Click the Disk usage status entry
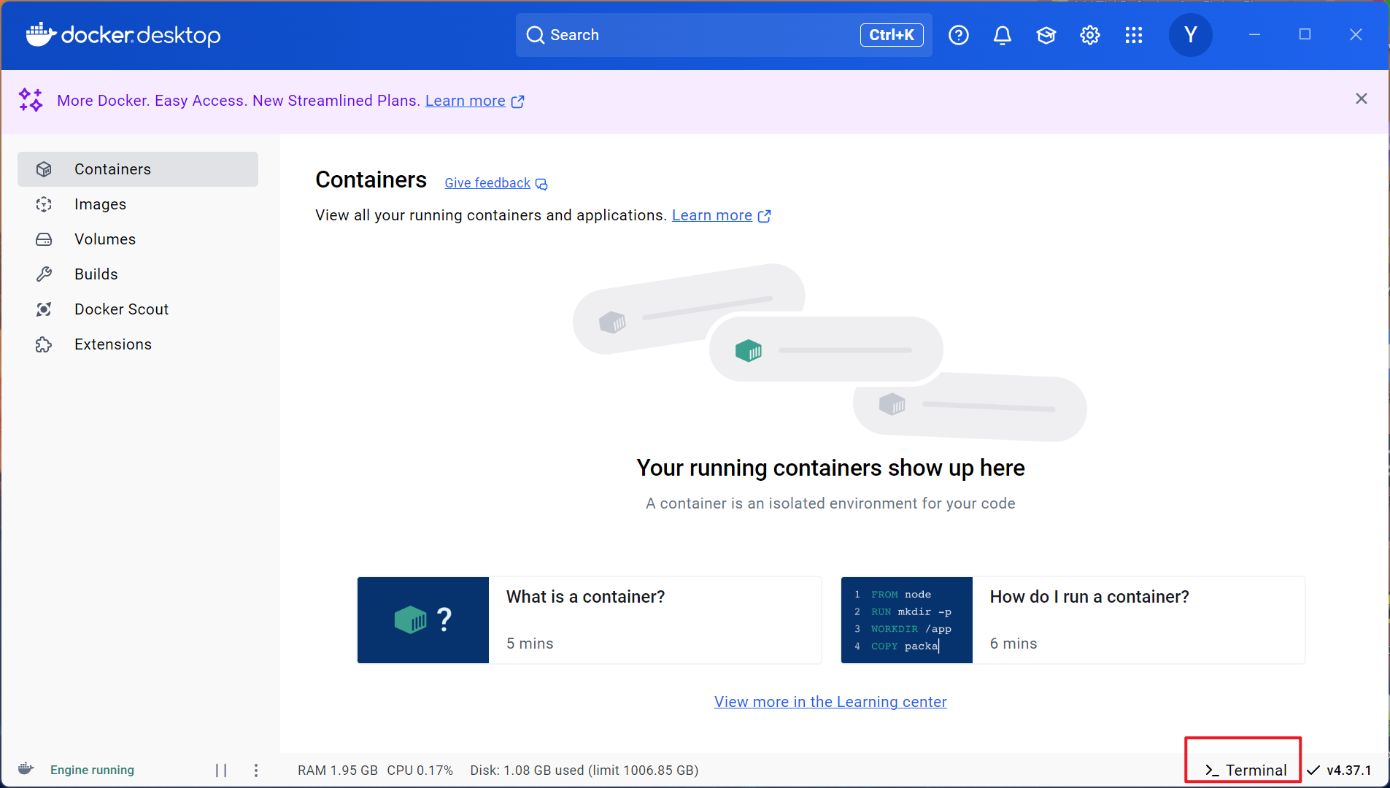Screen dimensions: 1390x788 coord(584,770)
